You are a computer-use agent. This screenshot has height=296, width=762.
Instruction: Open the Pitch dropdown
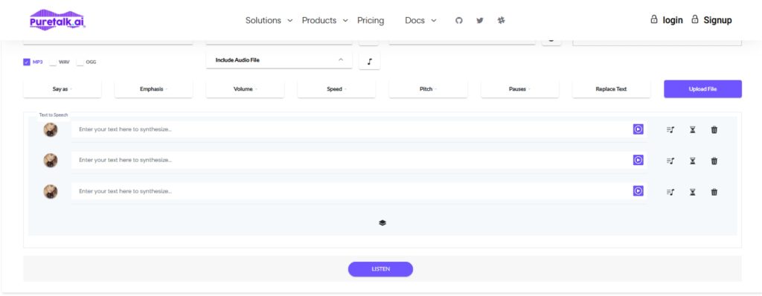point(428,89)
